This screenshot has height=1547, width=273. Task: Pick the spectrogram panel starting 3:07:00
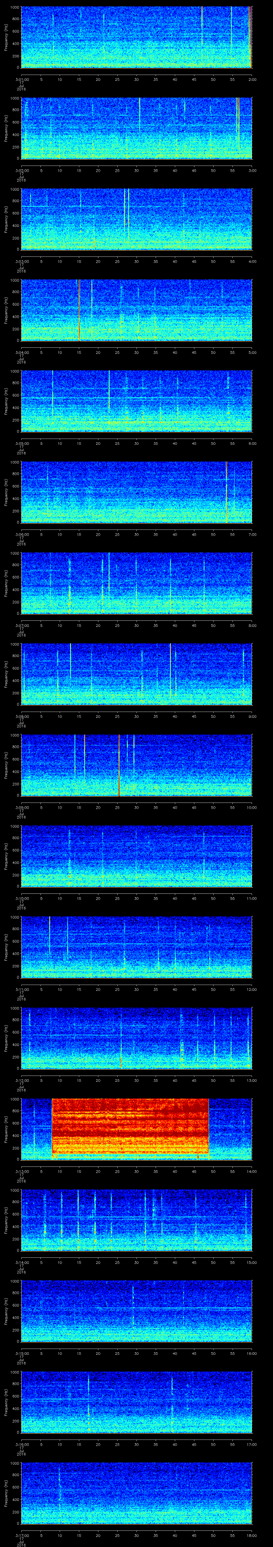tap(137, 583)
